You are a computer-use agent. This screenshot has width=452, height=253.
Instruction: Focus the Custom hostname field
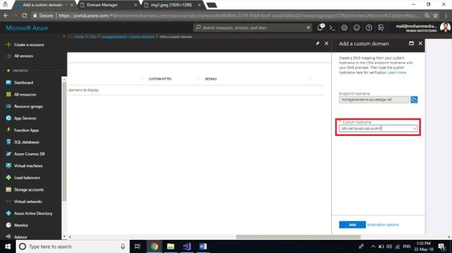click(x=378, y=128)
